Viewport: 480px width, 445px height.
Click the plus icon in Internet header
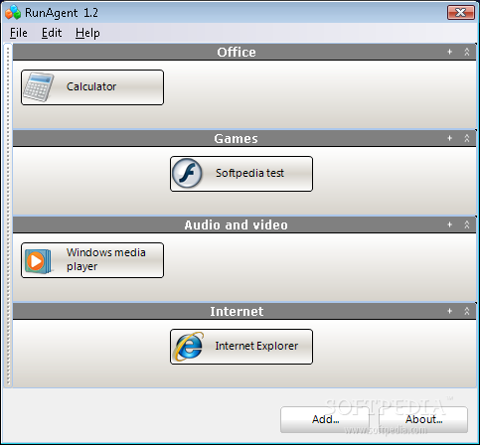(449, 311)
